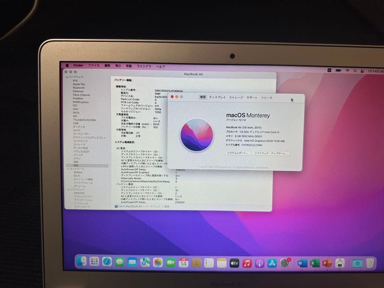Open the Calendar app showing the 14th
Viewport: 384px width, 288px height.
183,263
